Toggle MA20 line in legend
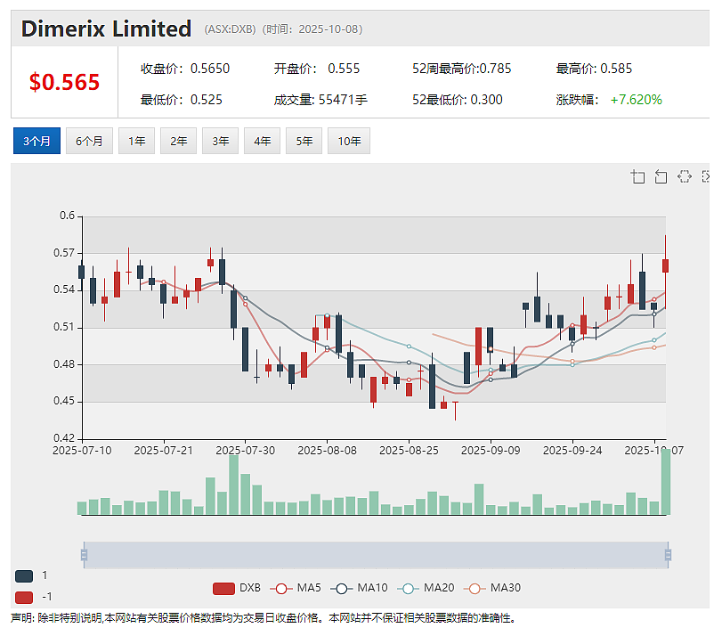This screenshot has width=722, height=636. coord(426,588)
